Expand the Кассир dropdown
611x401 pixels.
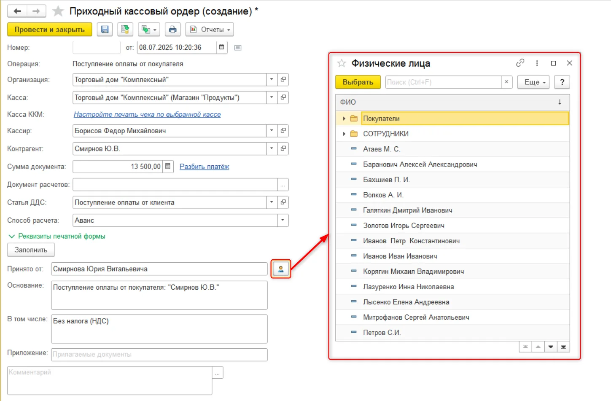(272, 131)
